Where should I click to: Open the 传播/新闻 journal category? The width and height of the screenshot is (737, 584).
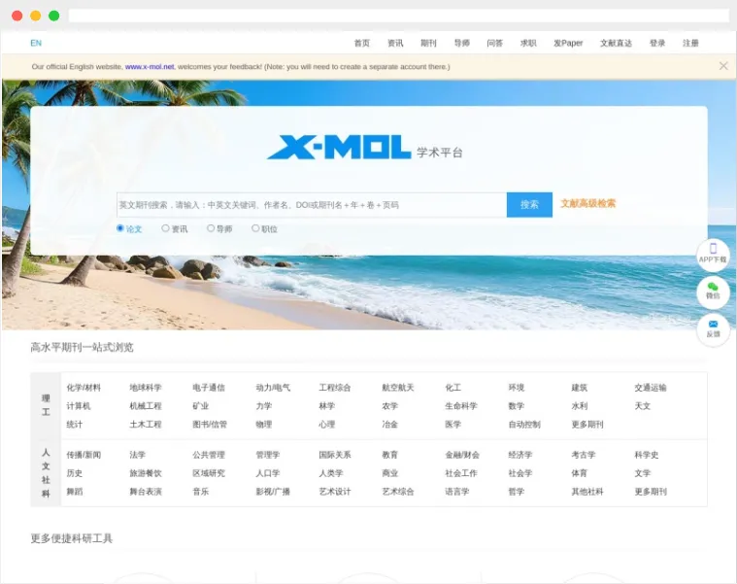[84, 455]
